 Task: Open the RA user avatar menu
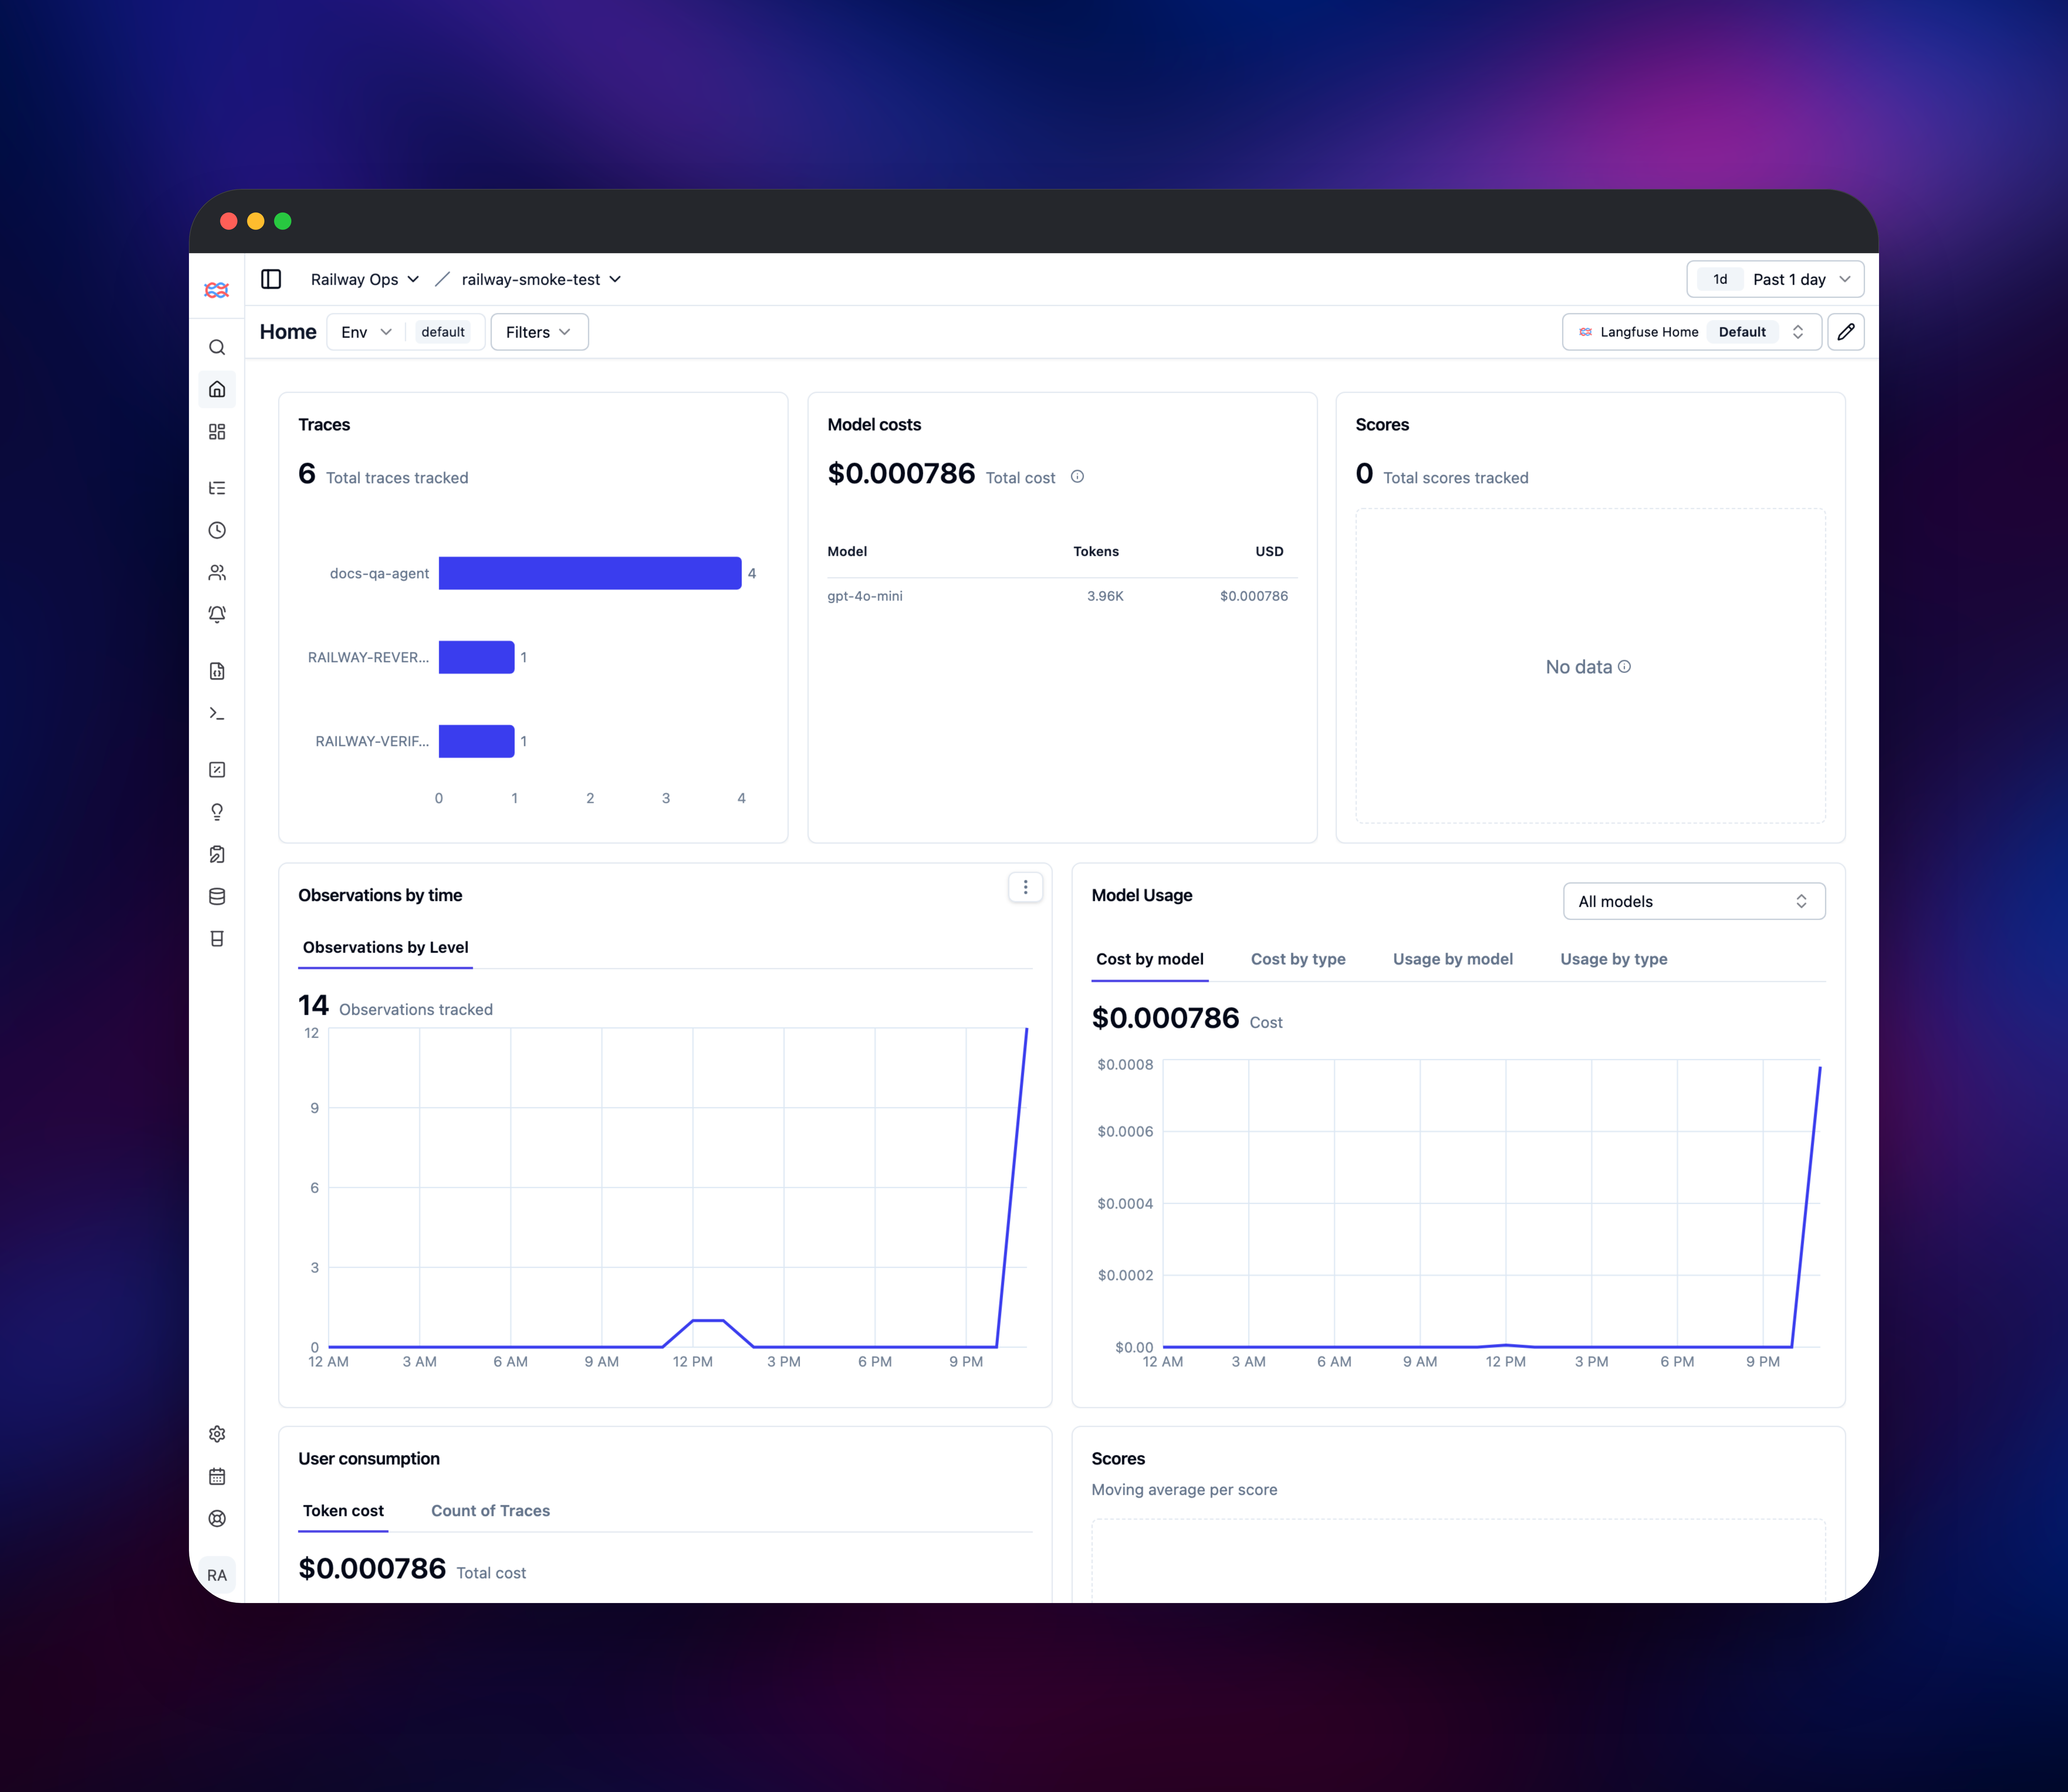click(217, 1575)
